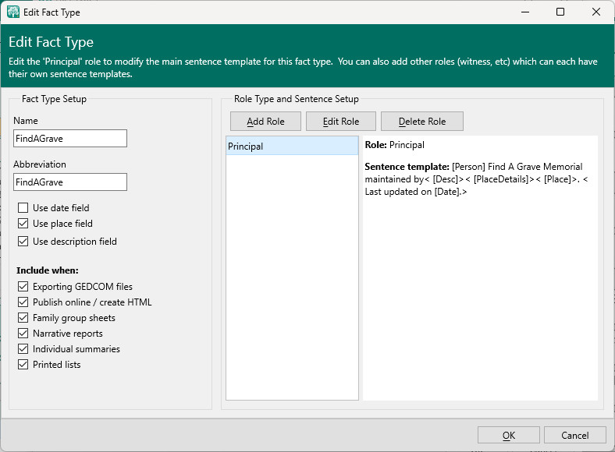Screen dimensions: 615x452
Task: Click into the Name text field
Action: pos(70,138)
